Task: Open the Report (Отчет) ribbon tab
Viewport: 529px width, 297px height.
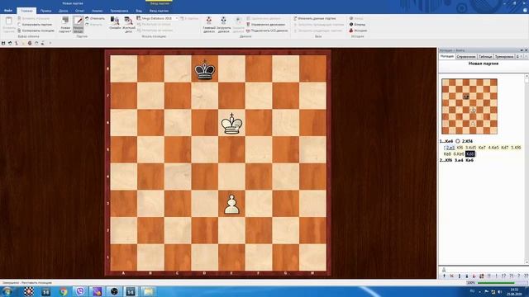Action: pos(79,11)
